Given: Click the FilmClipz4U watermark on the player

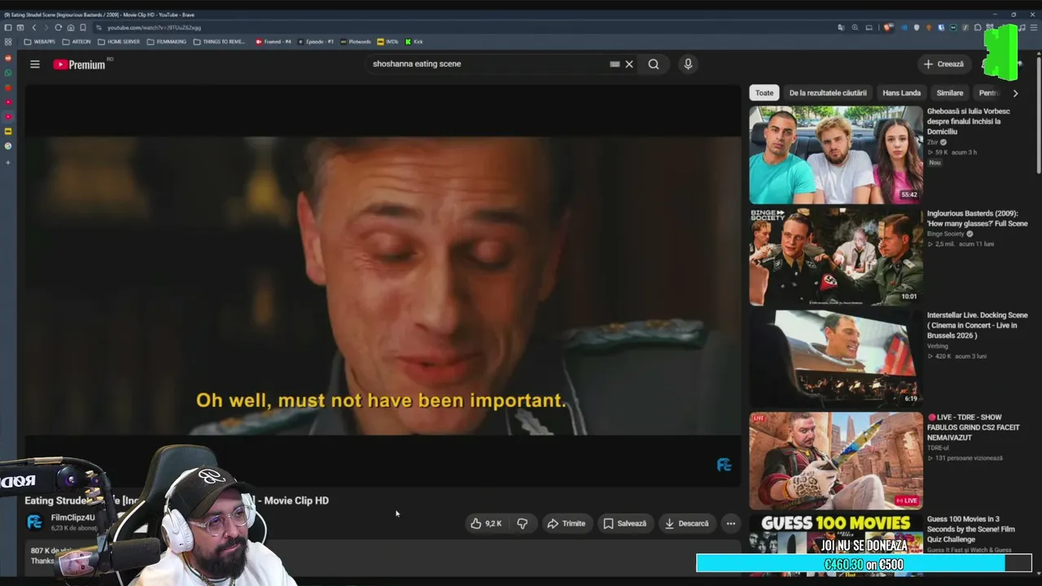Looking at the screenshot, I should pos(724,465).
